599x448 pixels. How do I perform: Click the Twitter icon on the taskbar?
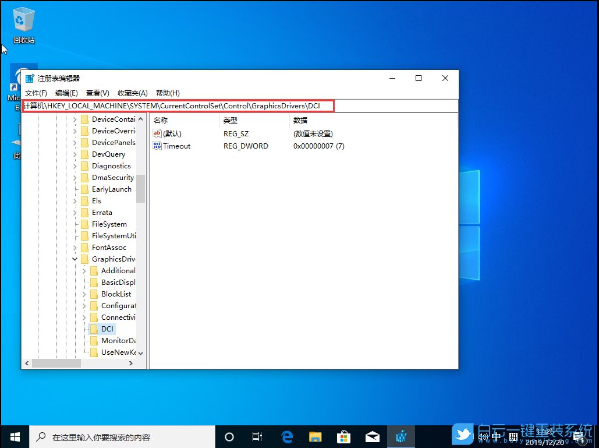(463, 434)
